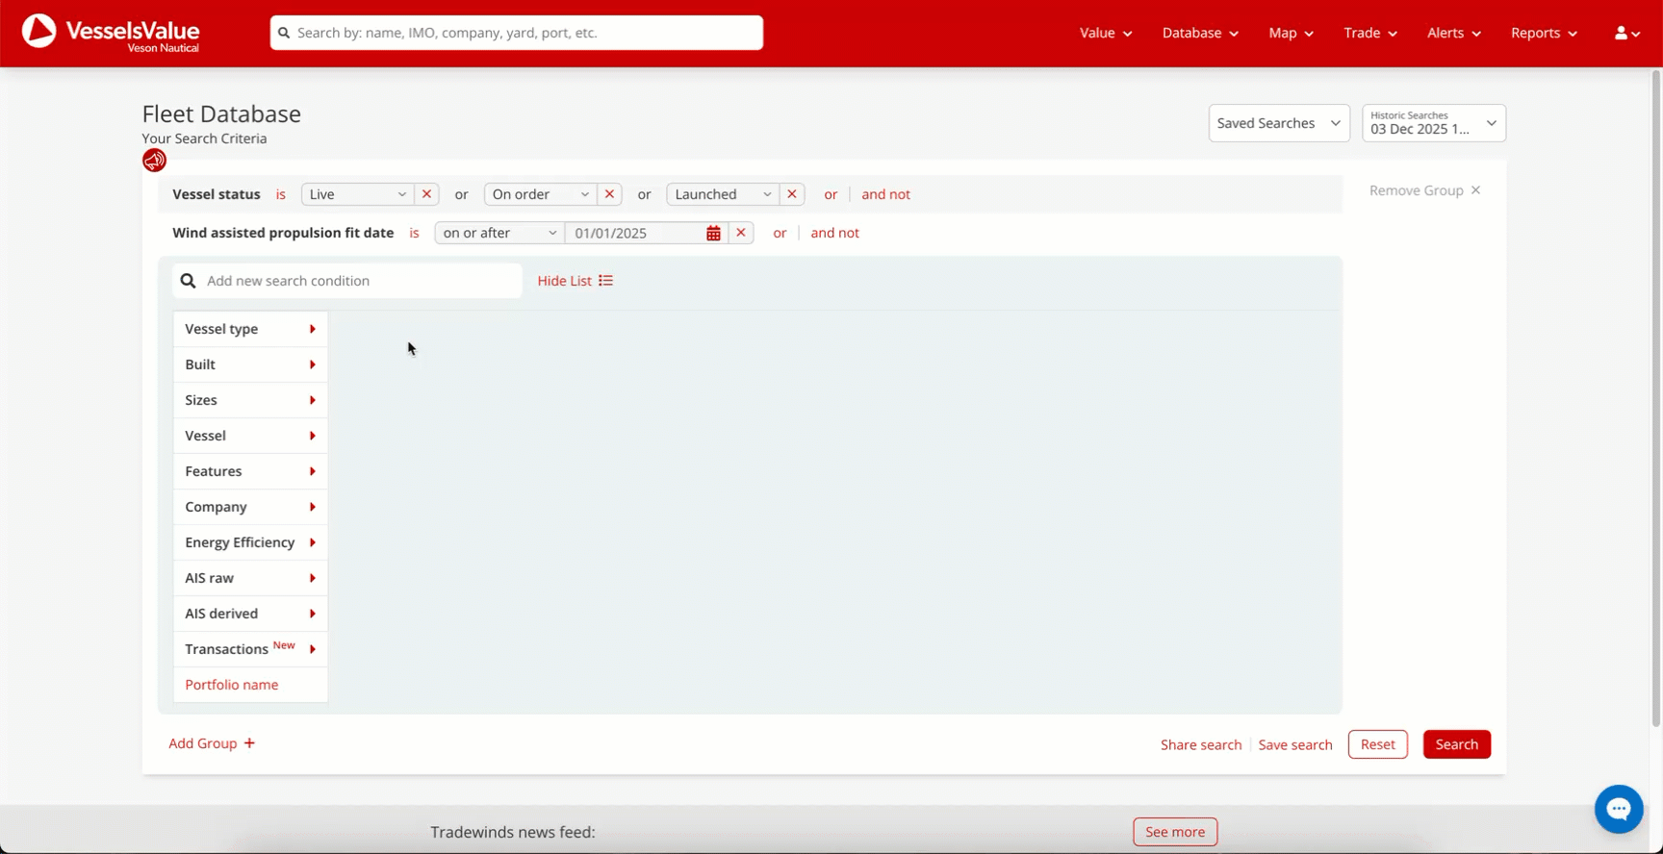The height and width of the screenshot is (854, 1663).
Task: Open the Reports menu
Action: 1543,33
